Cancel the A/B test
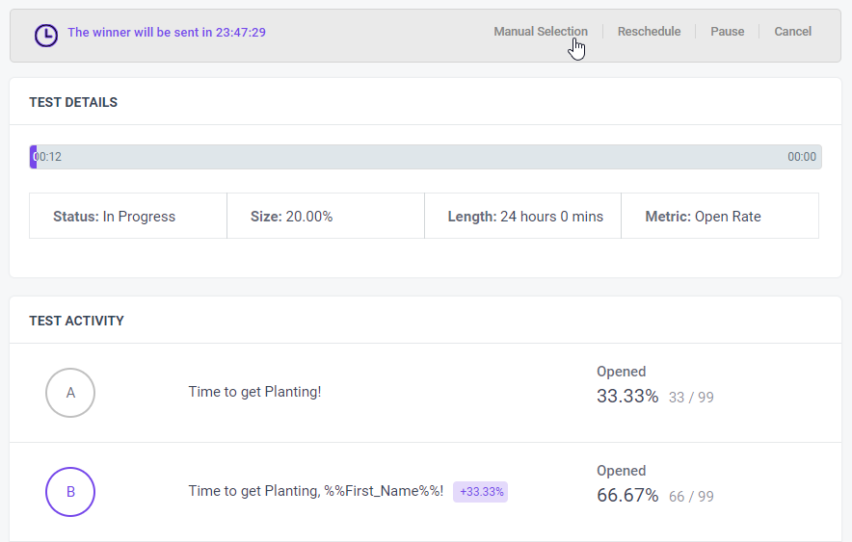 (793, 32)
